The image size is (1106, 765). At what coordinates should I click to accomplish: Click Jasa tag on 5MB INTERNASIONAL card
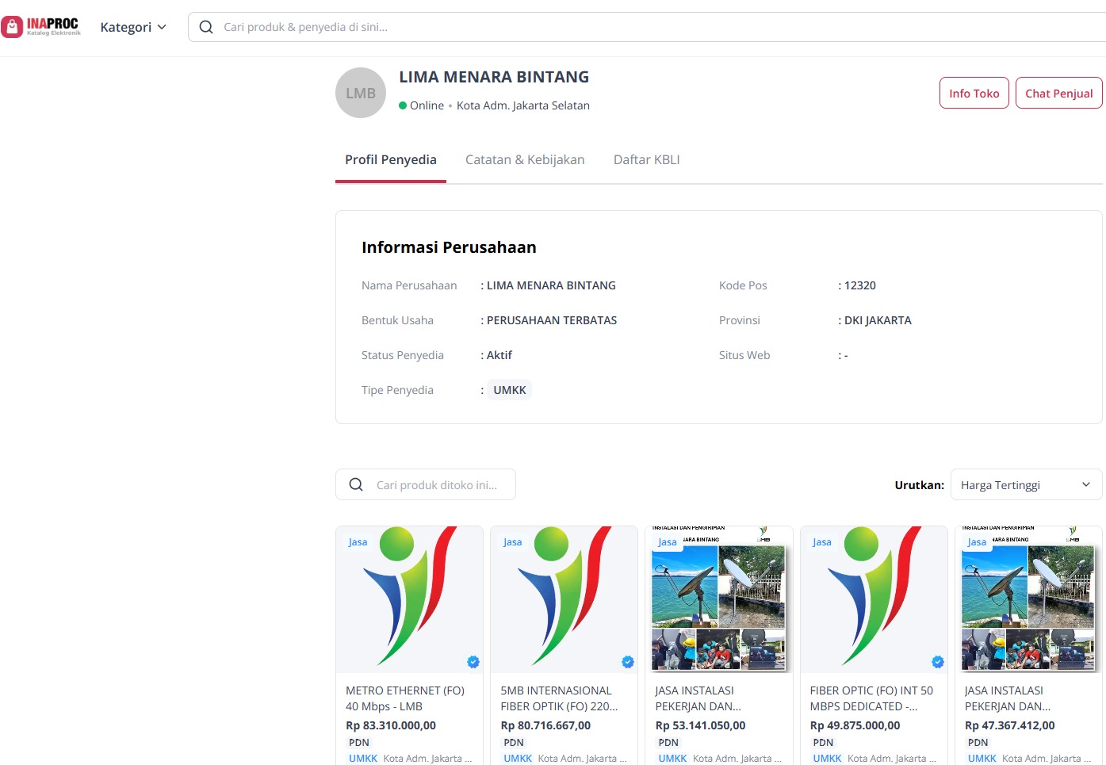pyautogui.click(x=512, y=542)
